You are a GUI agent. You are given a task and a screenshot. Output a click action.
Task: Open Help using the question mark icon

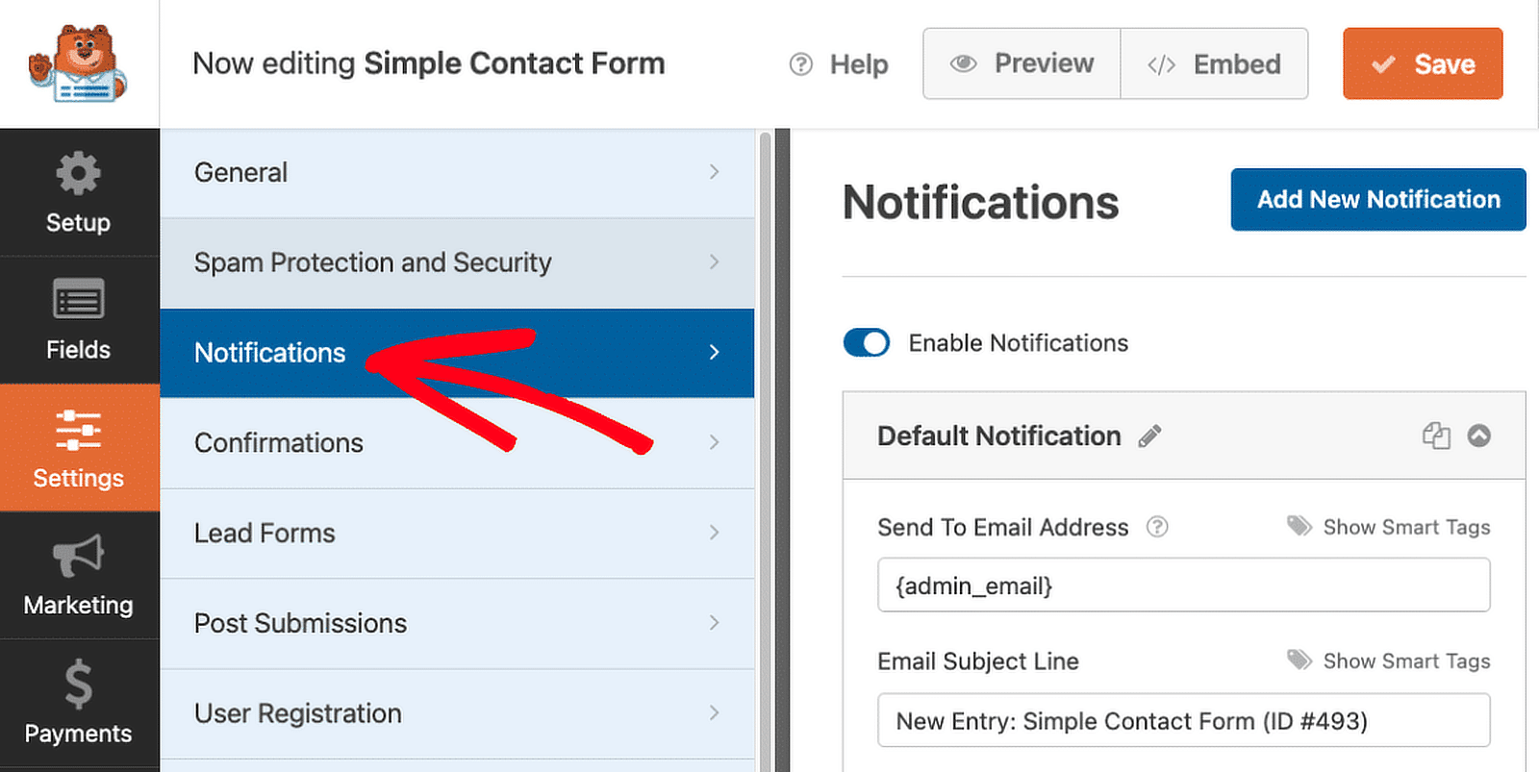click(800, 63)
